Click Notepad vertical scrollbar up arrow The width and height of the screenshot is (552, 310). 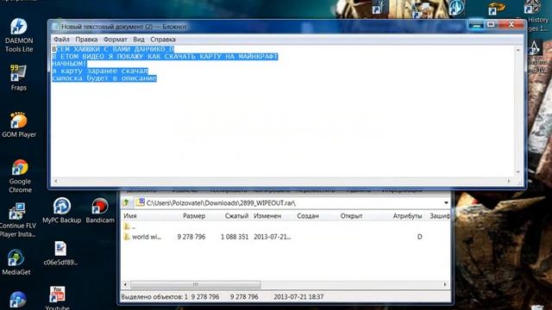point(517,50)
